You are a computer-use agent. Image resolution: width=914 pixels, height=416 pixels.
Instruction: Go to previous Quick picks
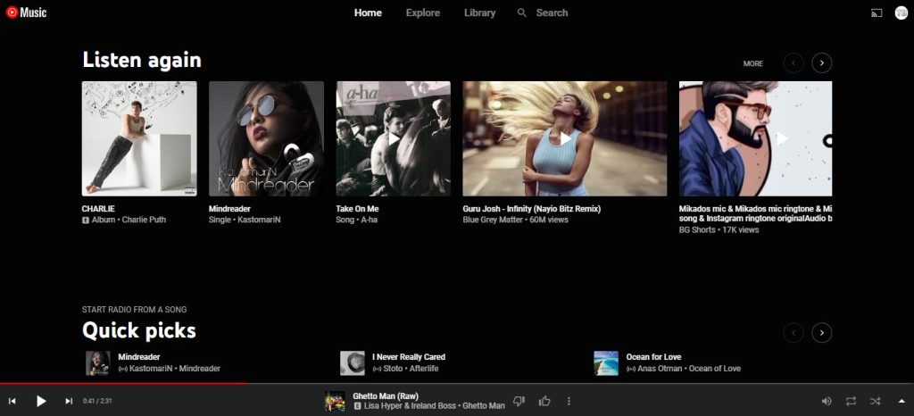(794, 333)
